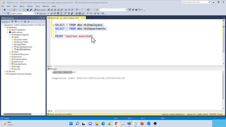Click the Project menu
The width and height of the screenshot is (226, 127).
coord(30,6)
